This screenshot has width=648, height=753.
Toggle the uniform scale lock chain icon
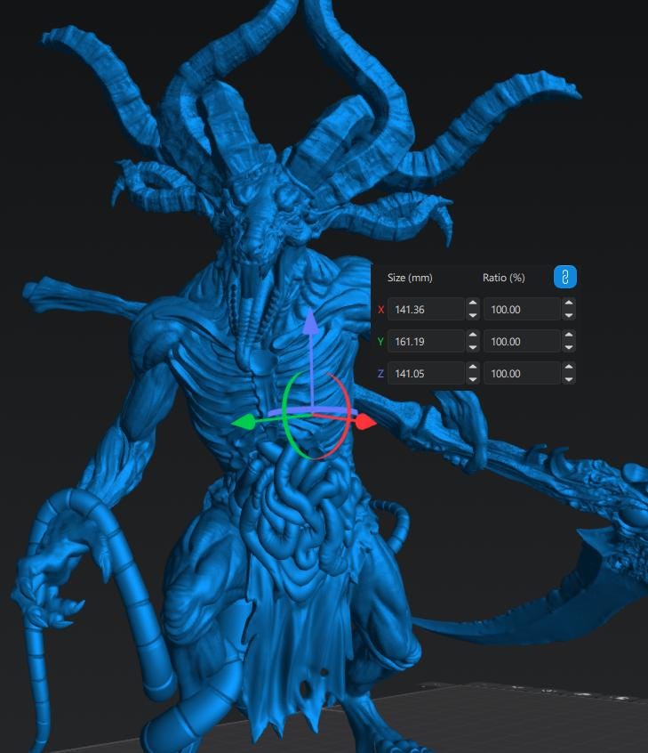coord(565,277)
